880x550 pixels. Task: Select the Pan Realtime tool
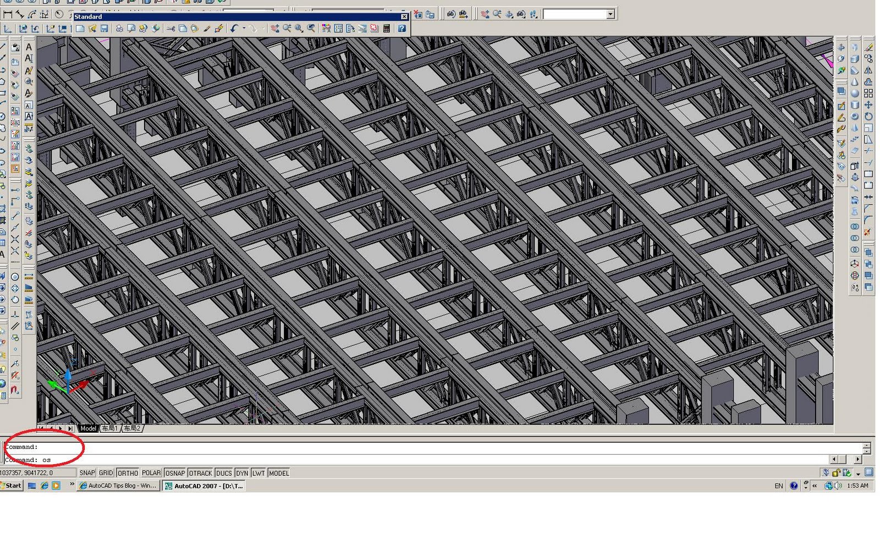[277, 29]
